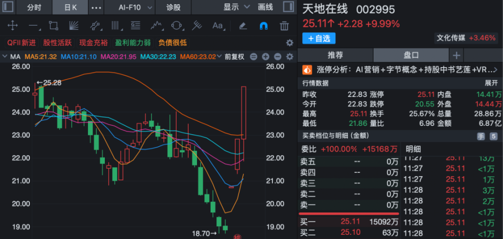This screenshot has width=503, height=239.
Task: Click the 明细 trade detail header
Action: pos(413,149)
